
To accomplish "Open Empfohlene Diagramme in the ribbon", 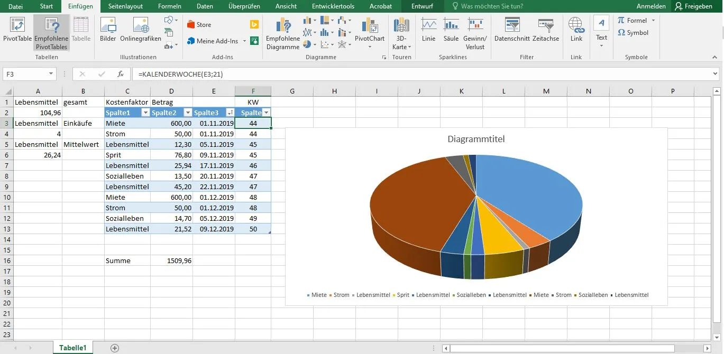I will point(283,32).
